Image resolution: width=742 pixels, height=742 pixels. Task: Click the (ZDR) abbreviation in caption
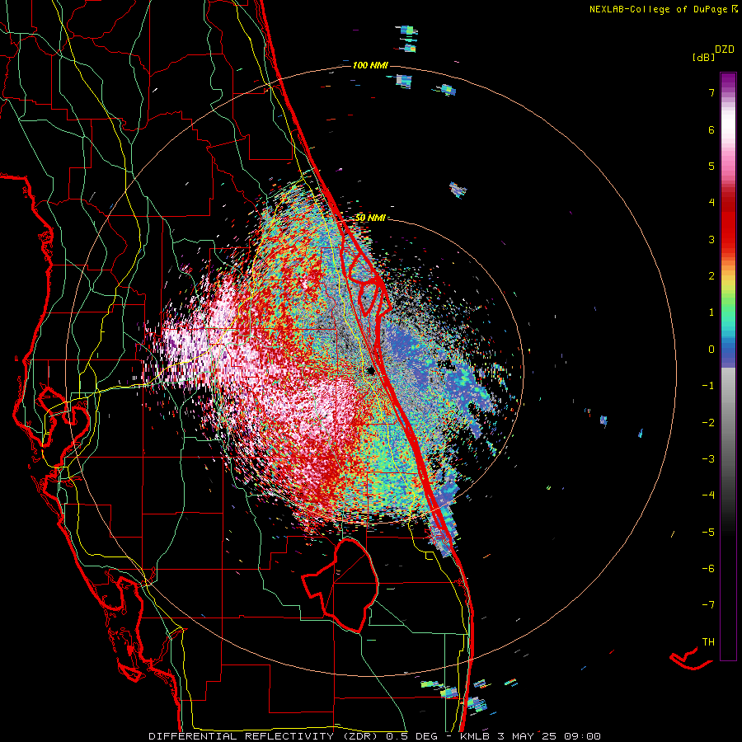[x=359, y=736]
